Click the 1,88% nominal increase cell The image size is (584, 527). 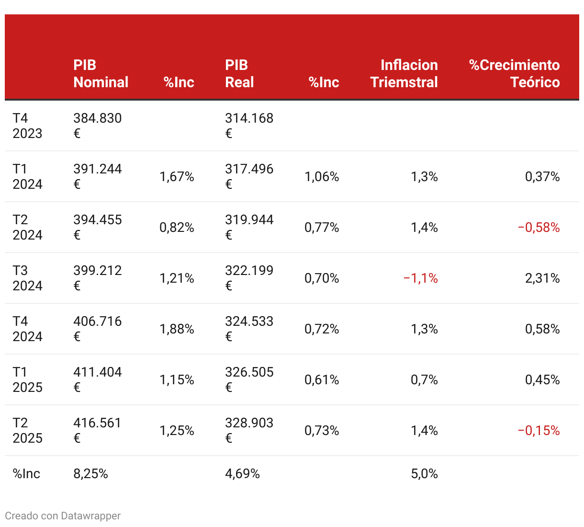(177, 329)
